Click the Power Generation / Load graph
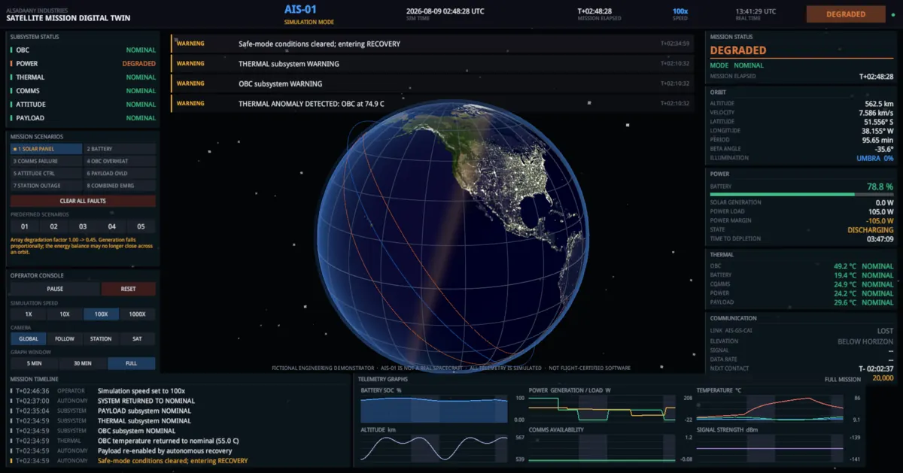Image resolution: width=903 pixels, height=473 pixels. (x=602, y=409)
